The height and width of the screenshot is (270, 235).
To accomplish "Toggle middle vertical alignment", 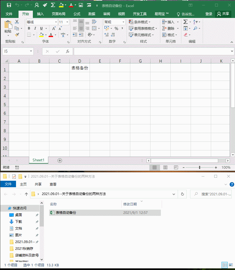I will coord(81,22).
